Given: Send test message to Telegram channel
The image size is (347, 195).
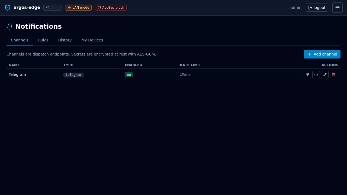Looking at the screenshot, I should [307, 74].
